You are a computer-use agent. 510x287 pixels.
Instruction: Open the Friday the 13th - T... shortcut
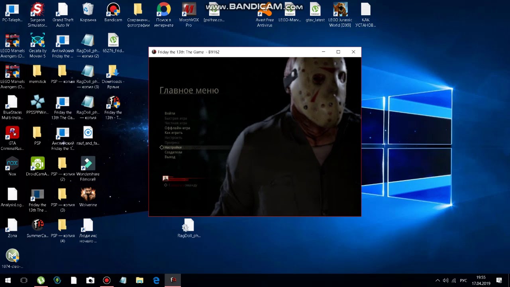(113, 108)
